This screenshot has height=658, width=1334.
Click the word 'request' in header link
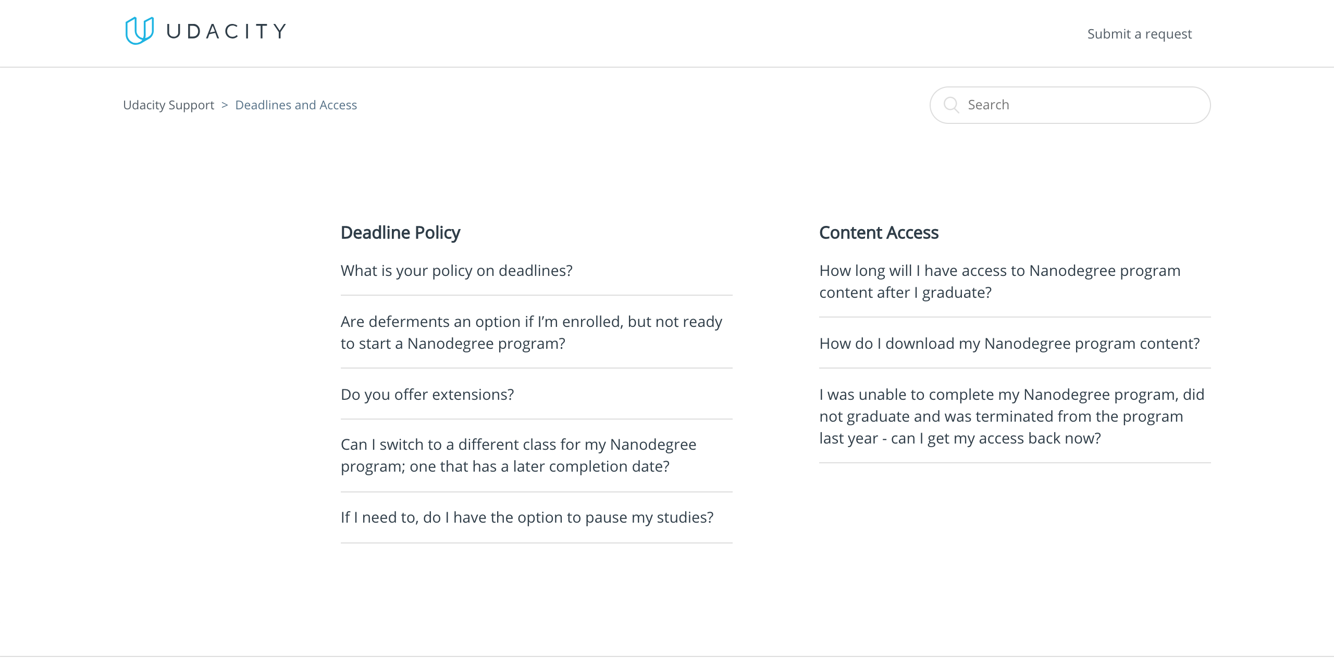1168,34
